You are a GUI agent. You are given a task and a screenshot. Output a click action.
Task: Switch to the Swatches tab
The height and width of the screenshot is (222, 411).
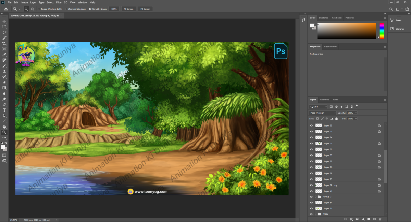click(323, 18)
